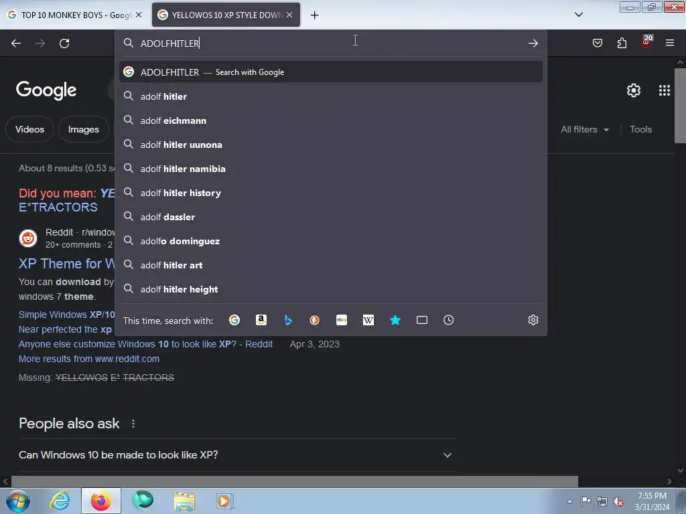The width and height of the screenshot is (686, 514).
Task: Click inside the address bar text field
Action: click(331, 44)
